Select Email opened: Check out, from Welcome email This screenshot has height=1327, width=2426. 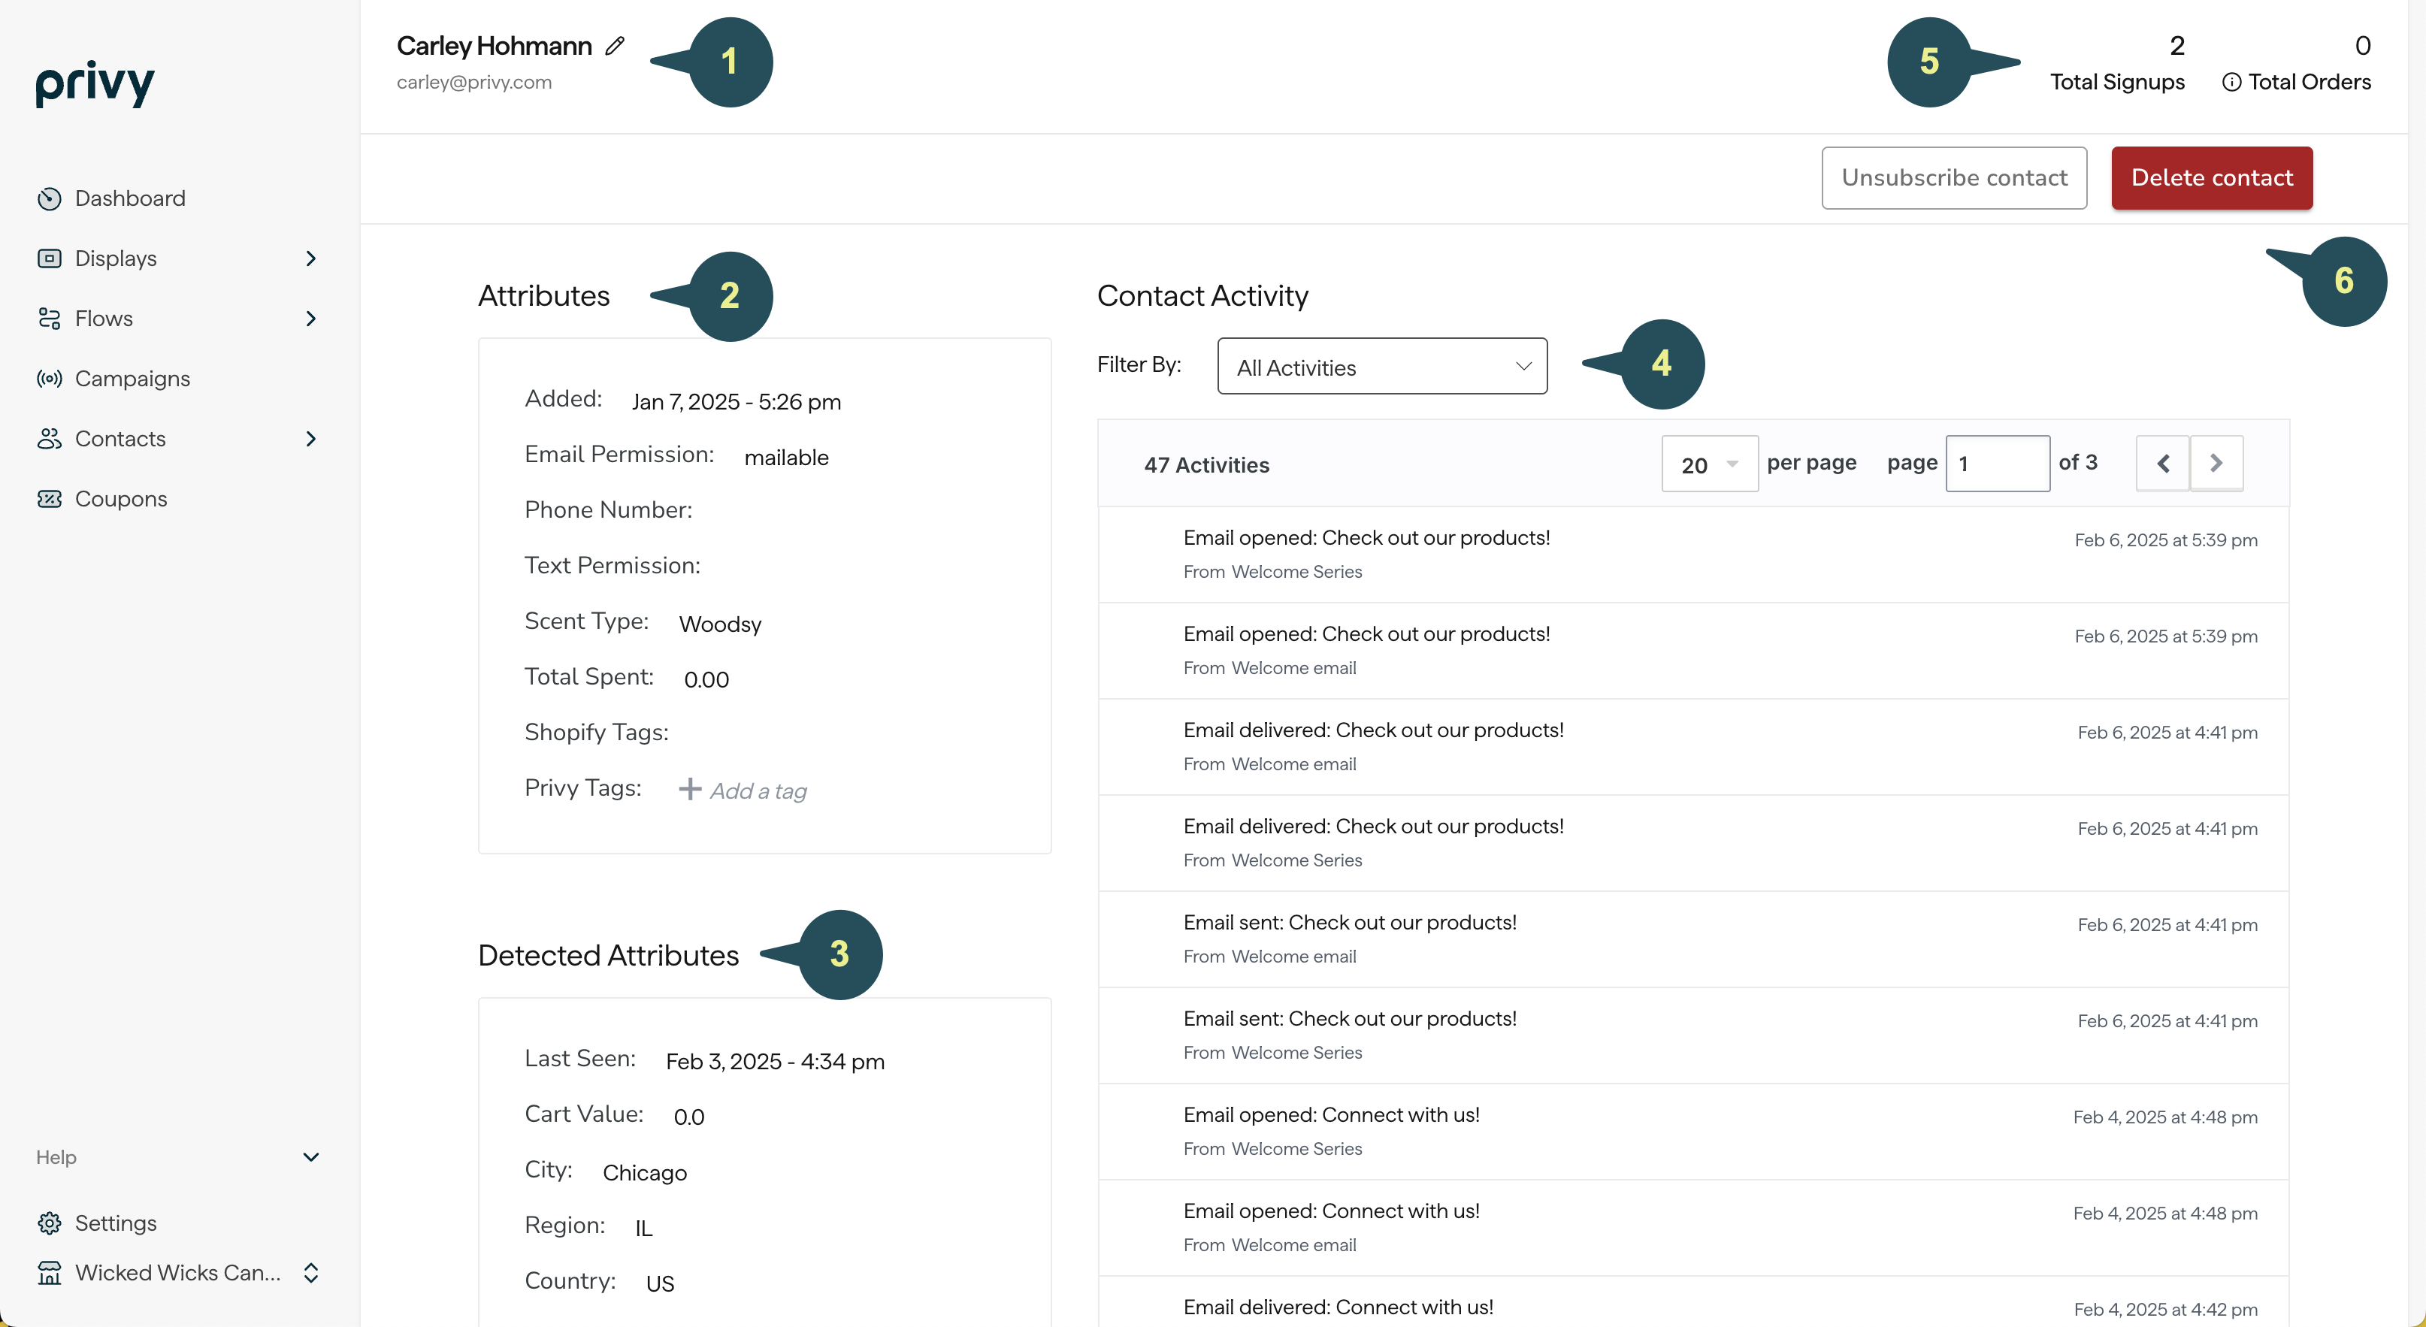[x=1693, y=651]
